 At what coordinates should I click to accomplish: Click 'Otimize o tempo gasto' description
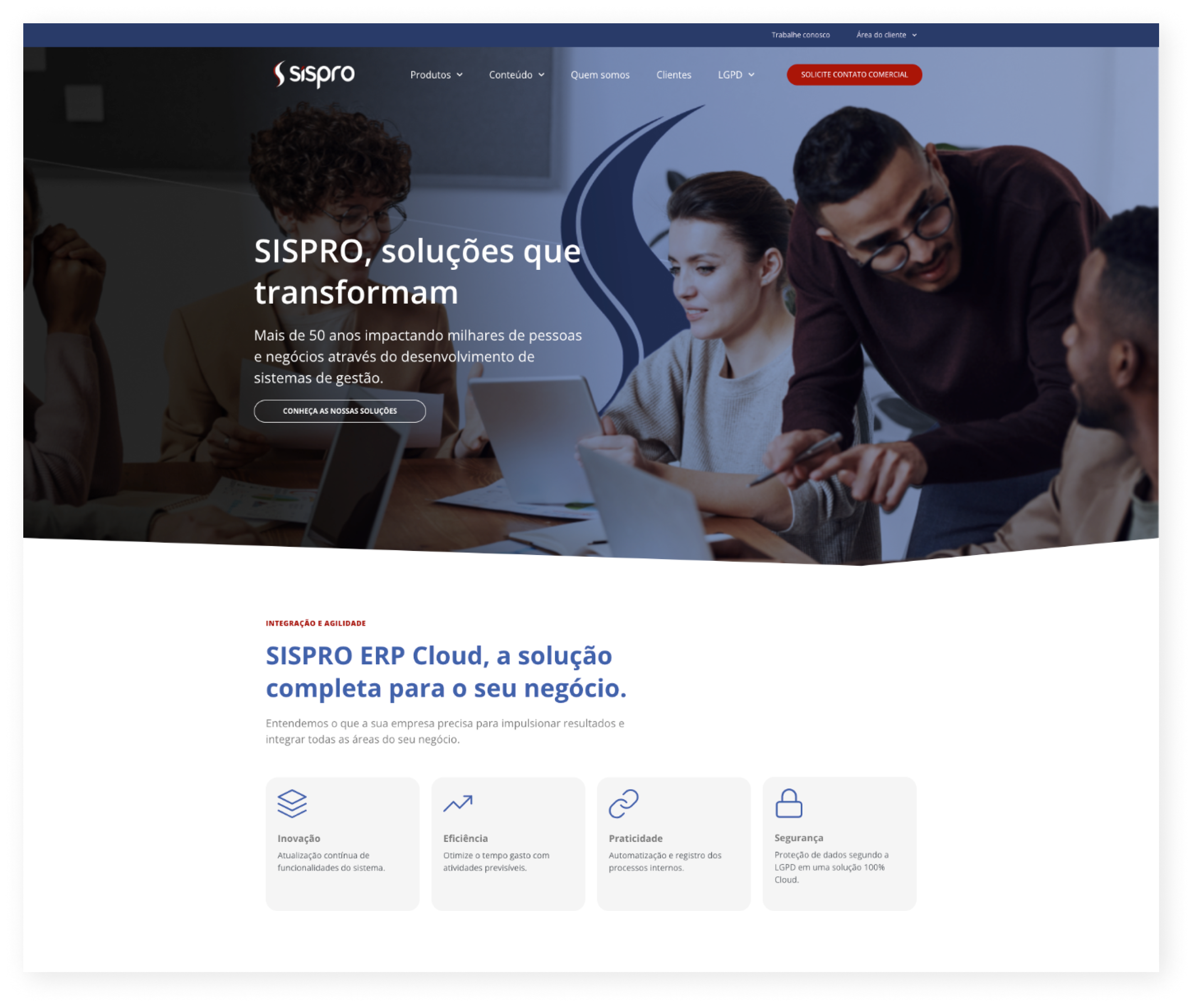(x=496, y=861)
